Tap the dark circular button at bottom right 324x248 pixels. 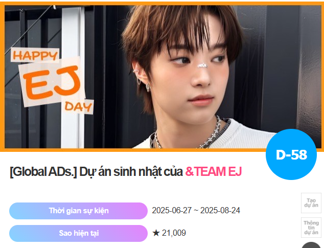[311, 245]
